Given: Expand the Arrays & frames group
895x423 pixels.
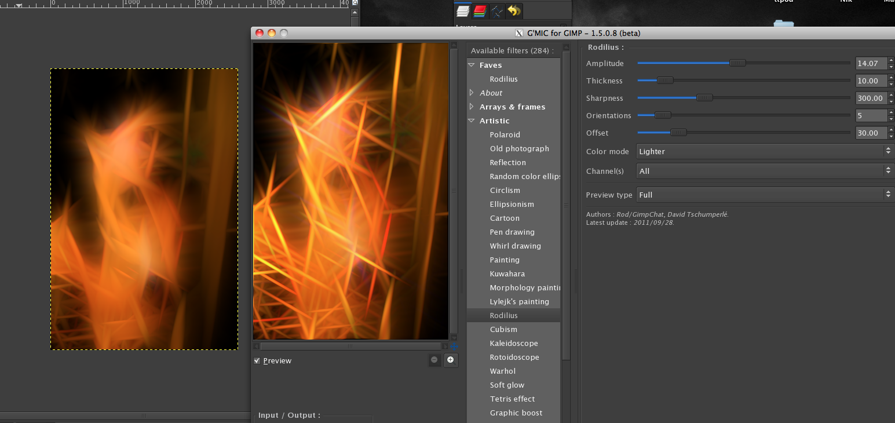Looking at the screenshot, I should point(472,107).
